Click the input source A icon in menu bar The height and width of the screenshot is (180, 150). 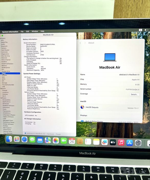tap(141, 30)
